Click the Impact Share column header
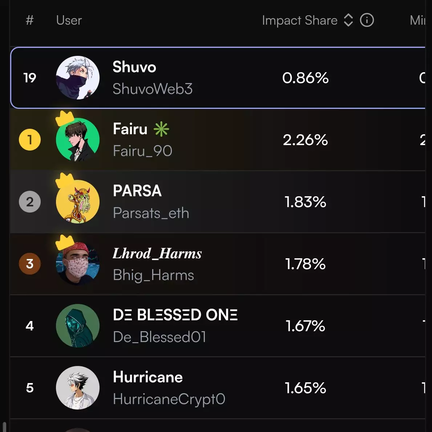432x432 pixels. coord(299,20)
